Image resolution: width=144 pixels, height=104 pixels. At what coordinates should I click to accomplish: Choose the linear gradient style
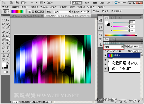pyautogui.click(x=30, y=11)
